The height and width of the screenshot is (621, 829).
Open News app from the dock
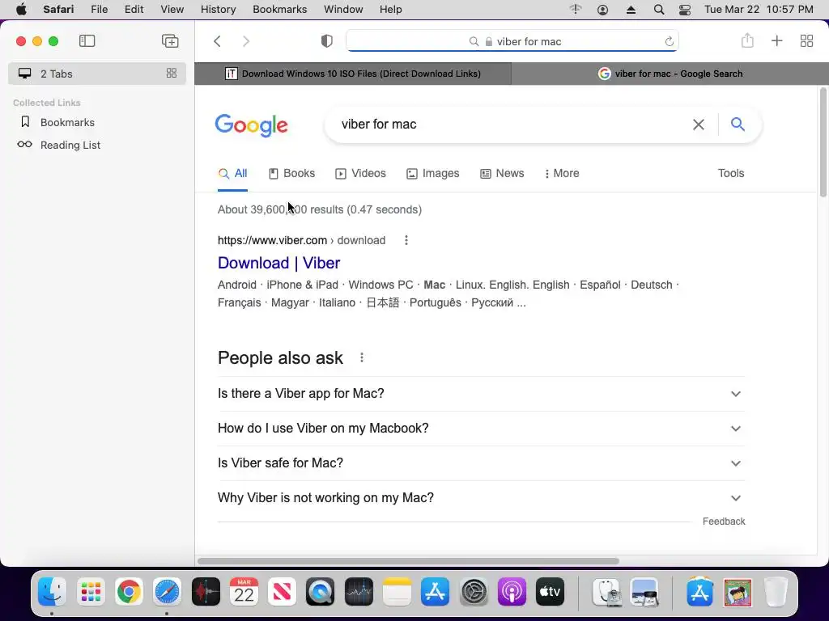282,591
